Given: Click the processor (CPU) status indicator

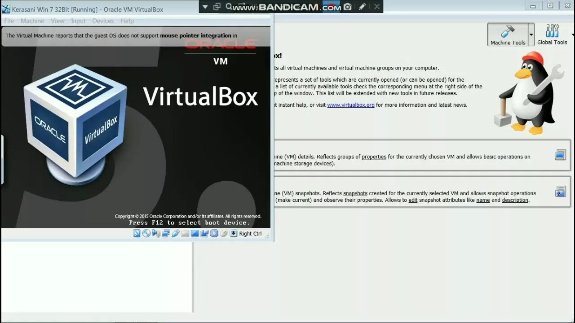Looking at the screenshot, I should 214,233.
